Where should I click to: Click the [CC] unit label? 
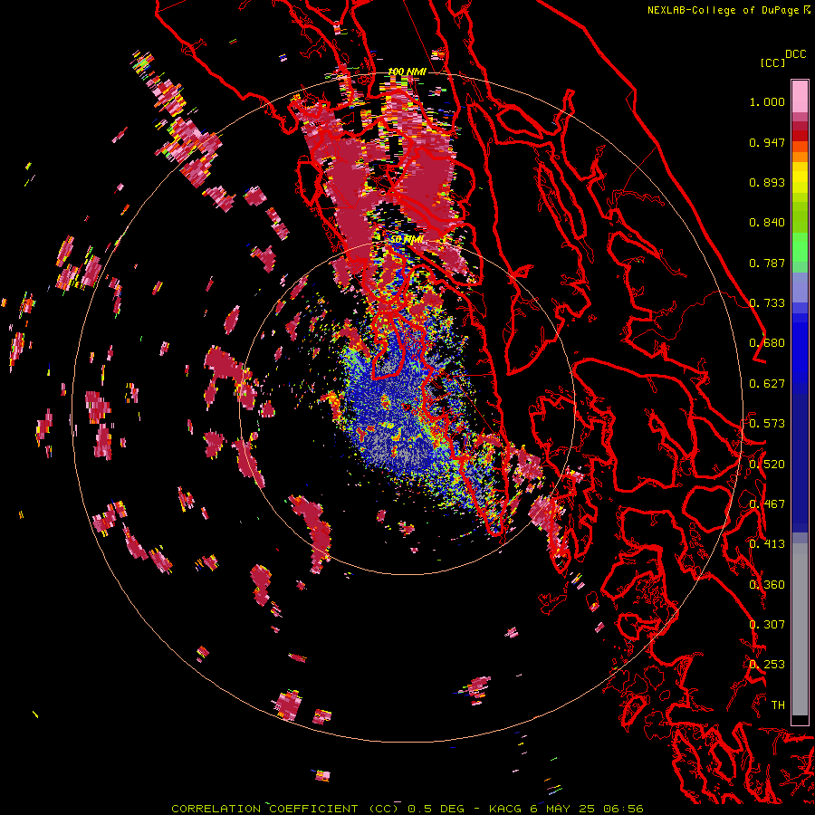click(x=772, y=62)
